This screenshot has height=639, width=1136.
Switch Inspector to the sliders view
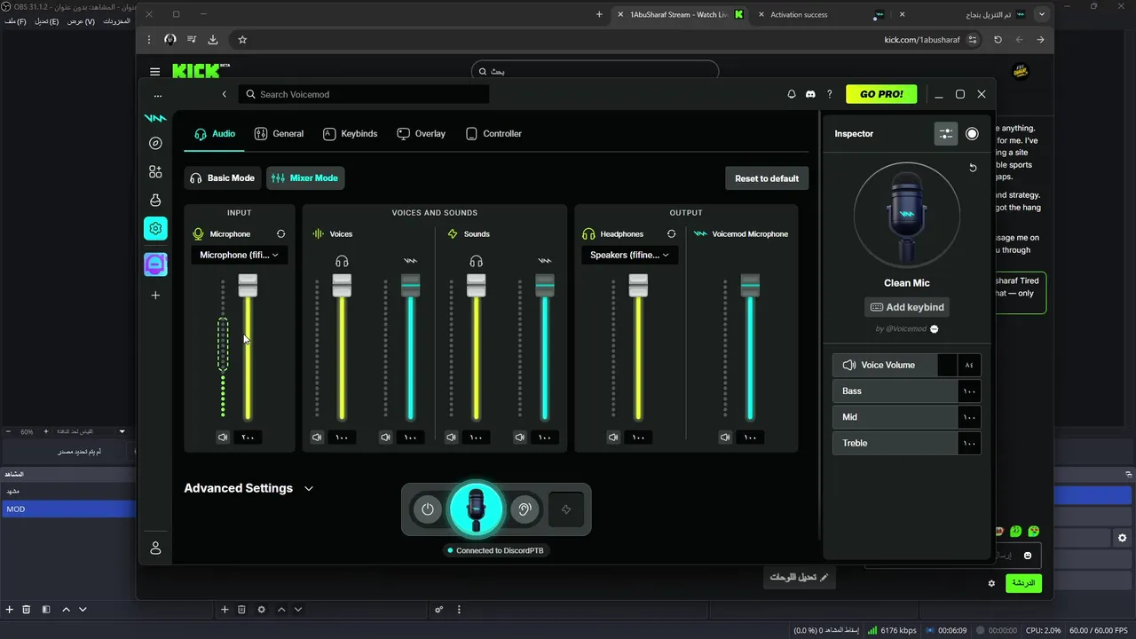(x=946, y=134)
